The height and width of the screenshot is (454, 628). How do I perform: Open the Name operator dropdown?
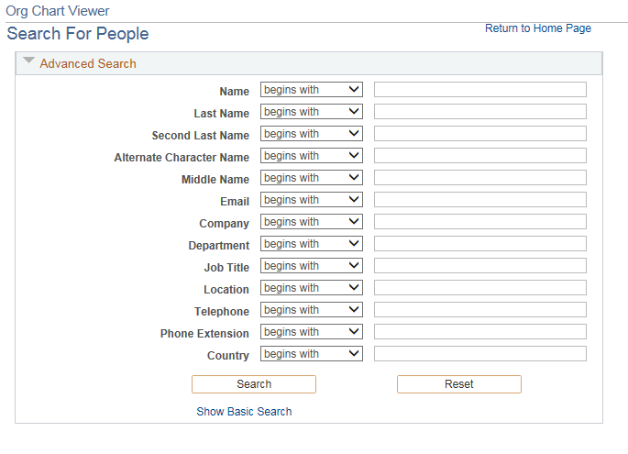312,90
